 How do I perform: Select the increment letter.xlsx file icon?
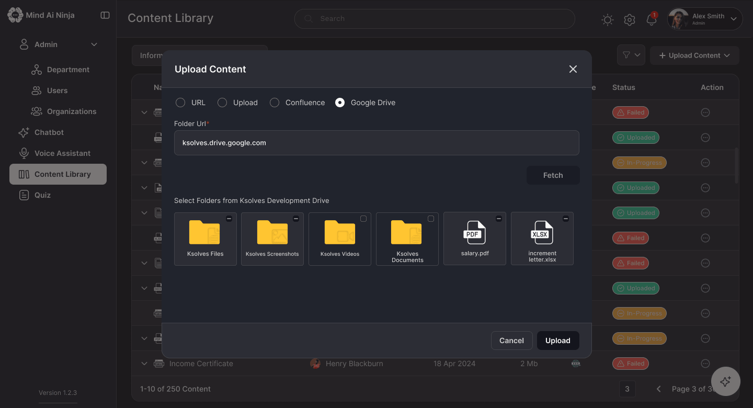[542, 232]
